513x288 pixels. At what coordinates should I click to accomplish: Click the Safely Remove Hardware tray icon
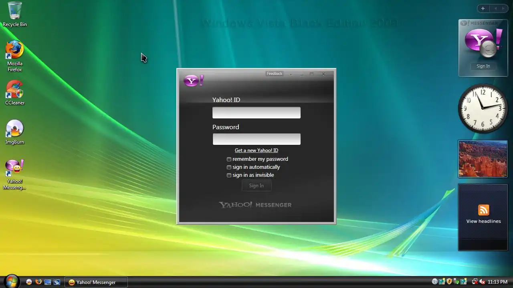(x=456, y=282)
